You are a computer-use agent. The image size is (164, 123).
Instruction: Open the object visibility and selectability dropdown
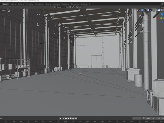pos(138,10)
